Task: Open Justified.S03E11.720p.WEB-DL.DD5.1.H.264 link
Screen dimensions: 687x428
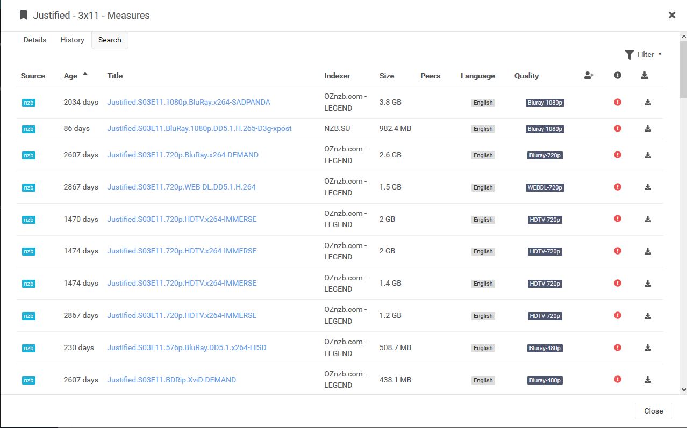Action: click(181, 187)
